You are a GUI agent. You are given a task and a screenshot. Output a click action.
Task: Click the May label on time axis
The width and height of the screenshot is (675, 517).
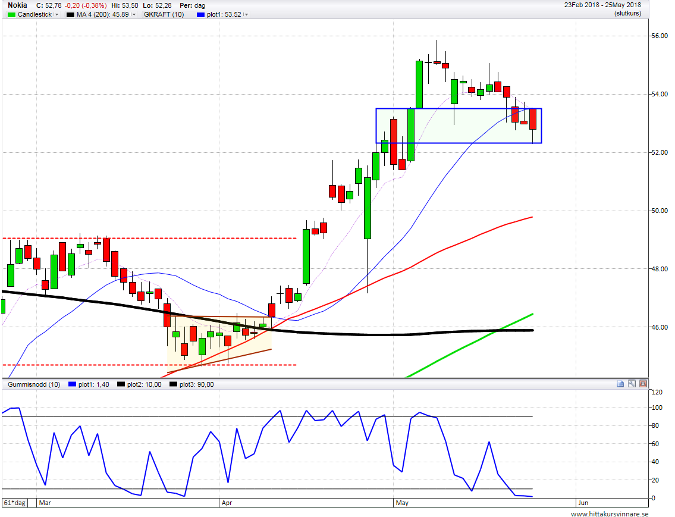coord(402,503)
